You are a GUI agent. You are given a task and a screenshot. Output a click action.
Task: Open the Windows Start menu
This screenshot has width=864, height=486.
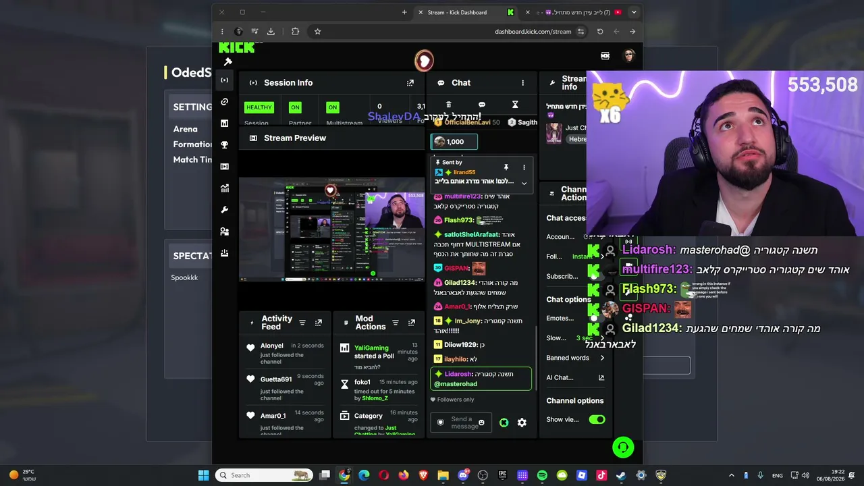(203, 475)
